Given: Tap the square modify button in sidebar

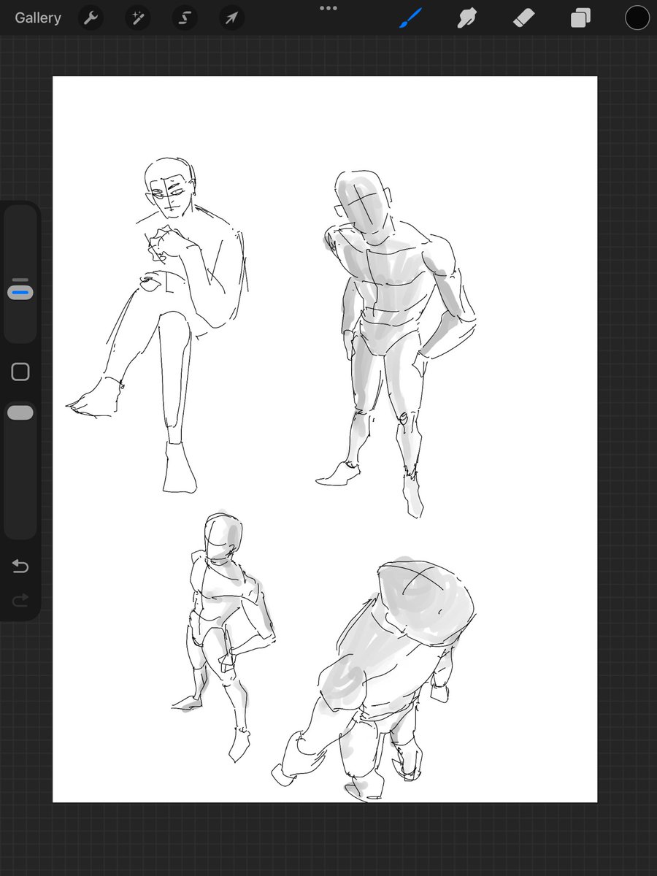Looking at the screenshot, I should 20,372.
